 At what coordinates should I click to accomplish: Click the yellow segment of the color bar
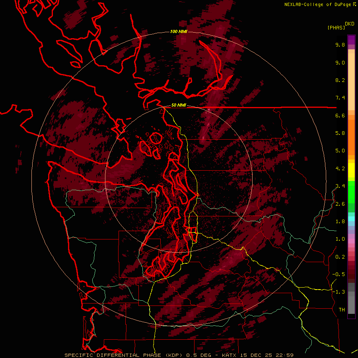click(x=351, y=170)
